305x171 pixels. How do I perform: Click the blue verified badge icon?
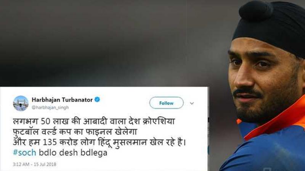[x=97, y=100]
